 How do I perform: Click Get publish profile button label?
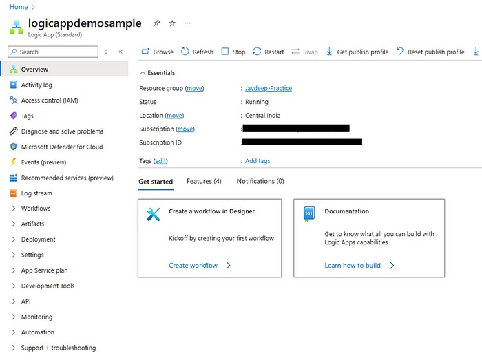pos(363,52)
